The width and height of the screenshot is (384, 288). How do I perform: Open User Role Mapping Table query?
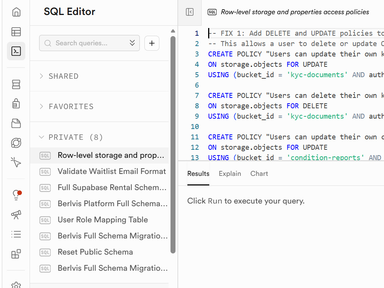99,220
